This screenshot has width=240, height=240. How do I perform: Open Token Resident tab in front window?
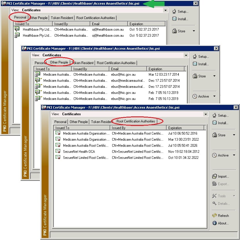coord(101,122)
